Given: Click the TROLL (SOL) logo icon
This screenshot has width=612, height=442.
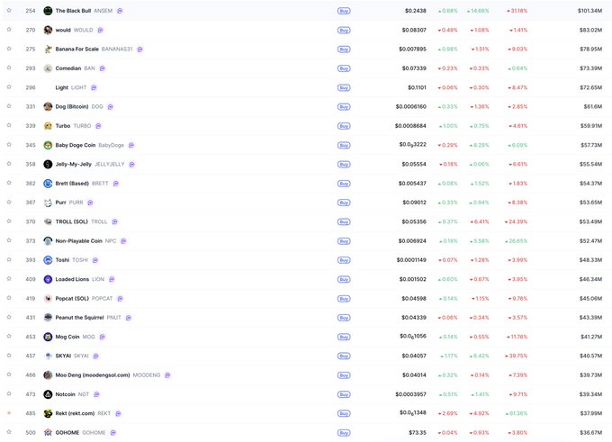Looking at the screenshot, I should pos(48,221).
